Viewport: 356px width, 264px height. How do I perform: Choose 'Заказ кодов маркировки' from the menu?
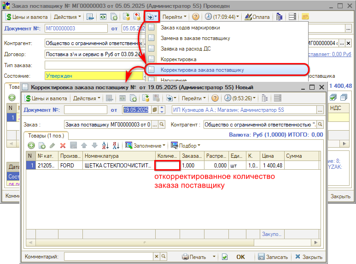189,27
